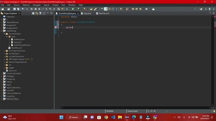Switch to the App.java editor tab

[x=86, y=13]
